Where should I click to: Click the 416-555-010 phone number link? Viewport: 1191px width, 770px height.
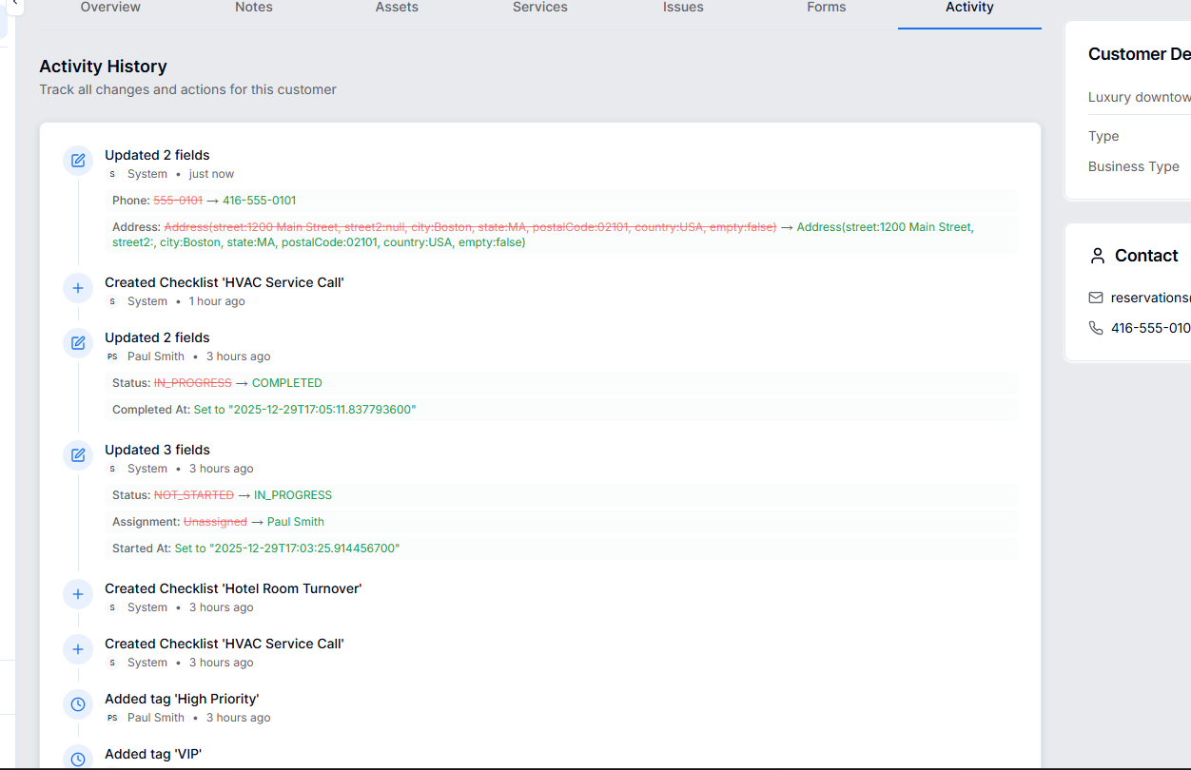1150,328
